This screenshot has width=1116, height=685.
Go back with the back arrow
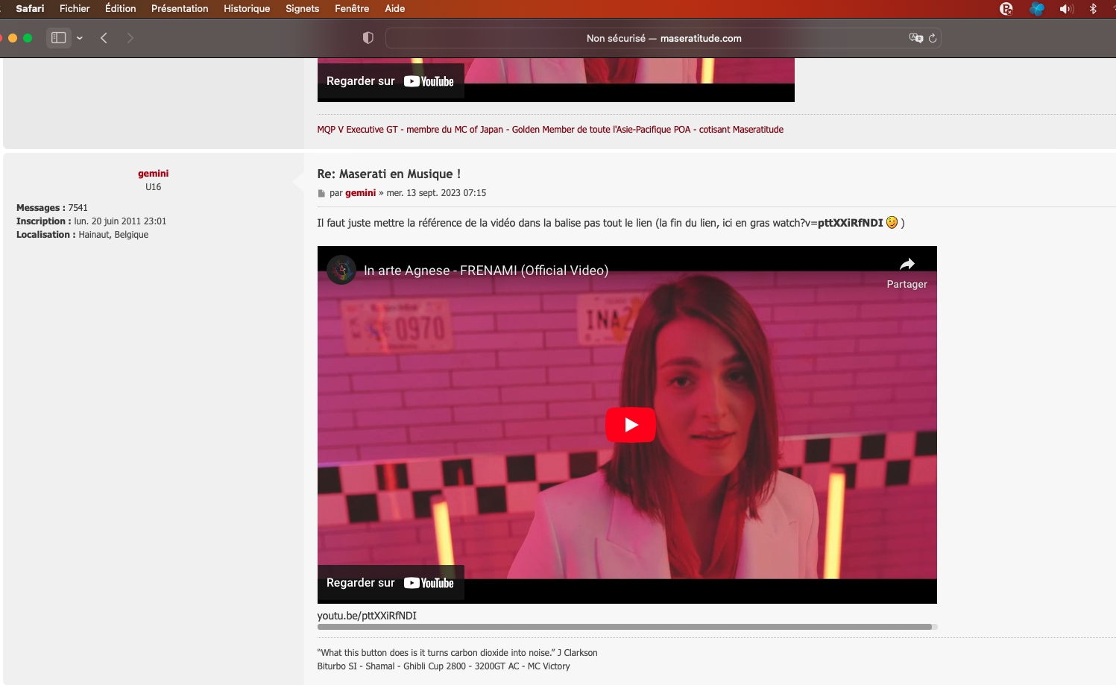coord(104,38)
